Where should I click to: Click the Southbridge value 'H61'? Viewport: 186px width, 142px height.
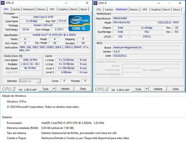tap(147, 32)
